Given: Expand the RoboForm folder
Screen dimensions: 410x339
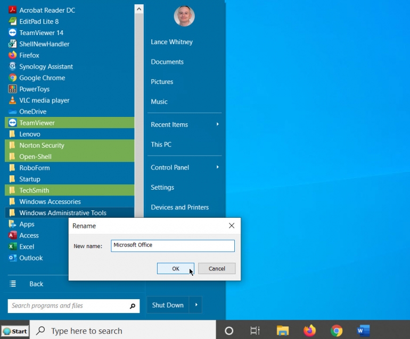Looking at the screenshot, I should 70,167.
